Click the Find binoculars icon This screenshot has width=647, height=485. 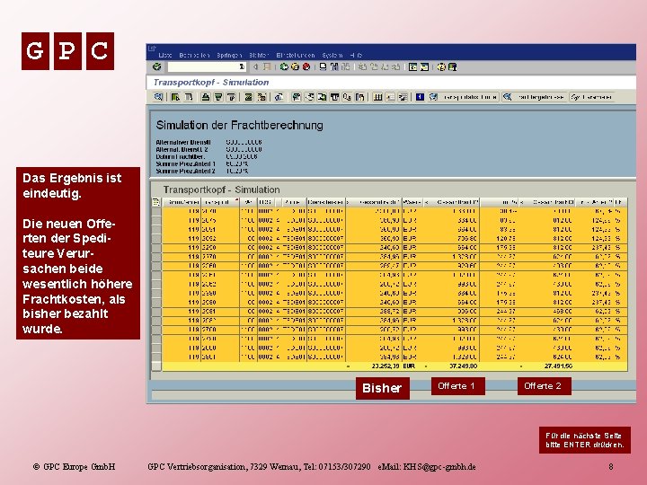coord(334,66)
